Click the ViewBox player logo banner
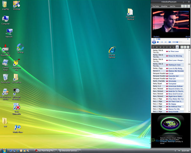Viewport: 191px width, 153px height. [171, 123]
